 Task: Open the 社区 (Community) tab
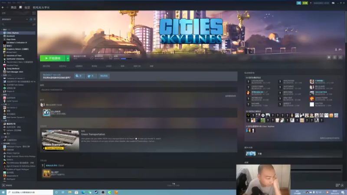pyautogui.click(x=27, y=7)
